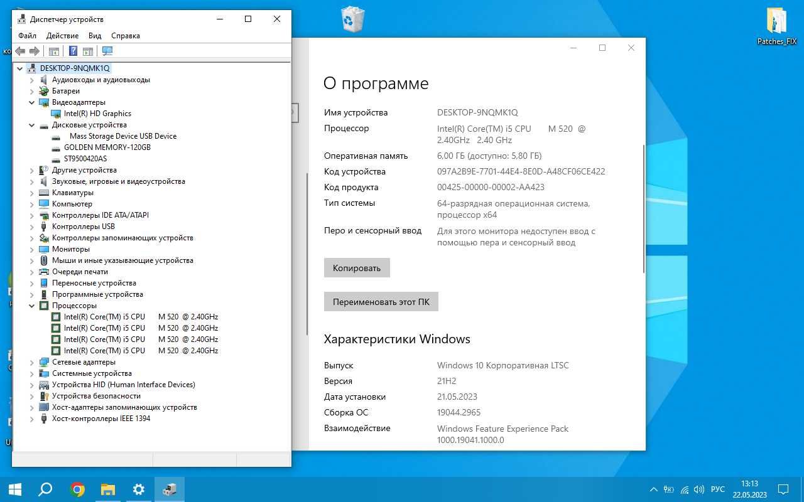Select Хост-адаптеры запоминающих устройств item
This screenshot has width=804, height=502.
click(x=124, y=407)
